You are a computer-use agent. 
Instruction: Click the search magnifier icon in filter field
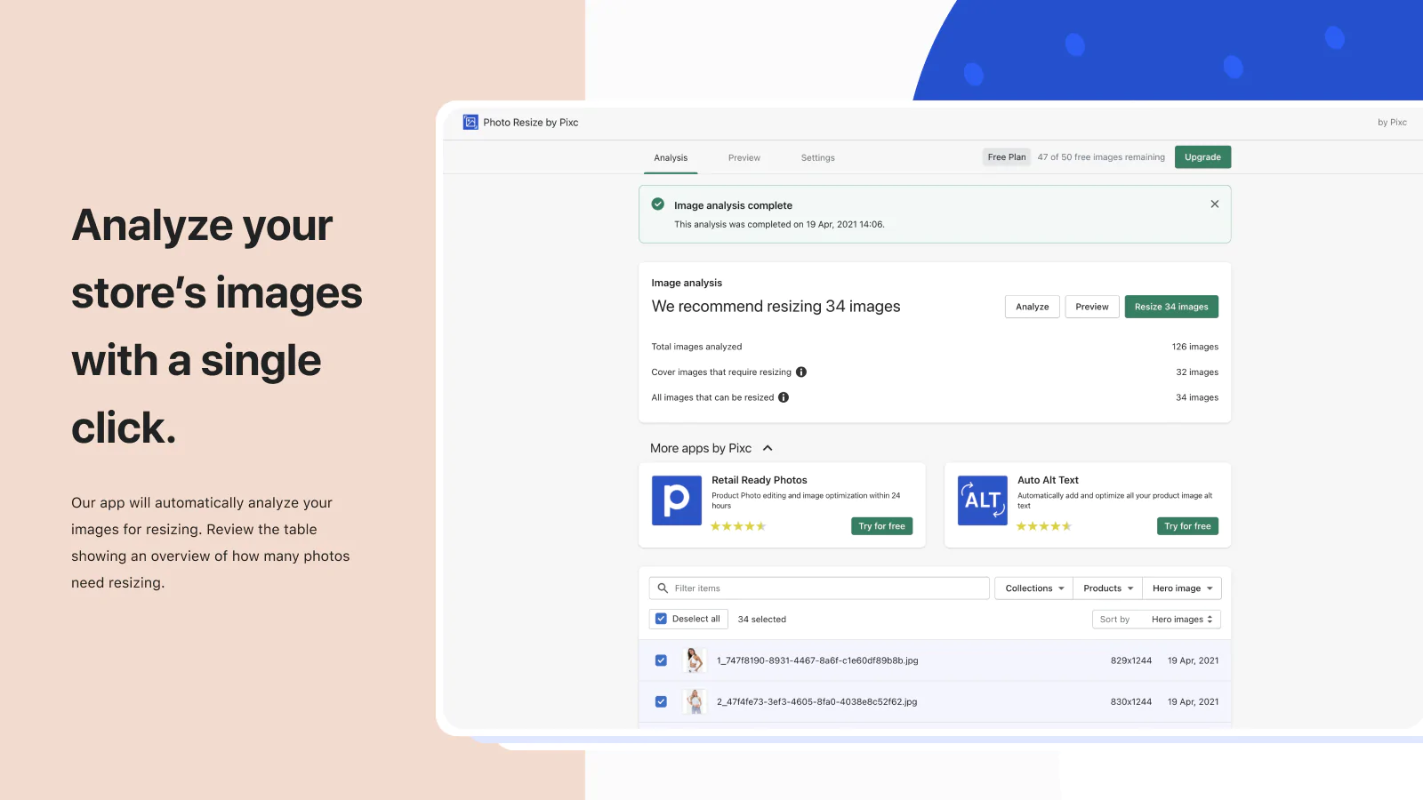pyautogui.click(x=663, y=588)
